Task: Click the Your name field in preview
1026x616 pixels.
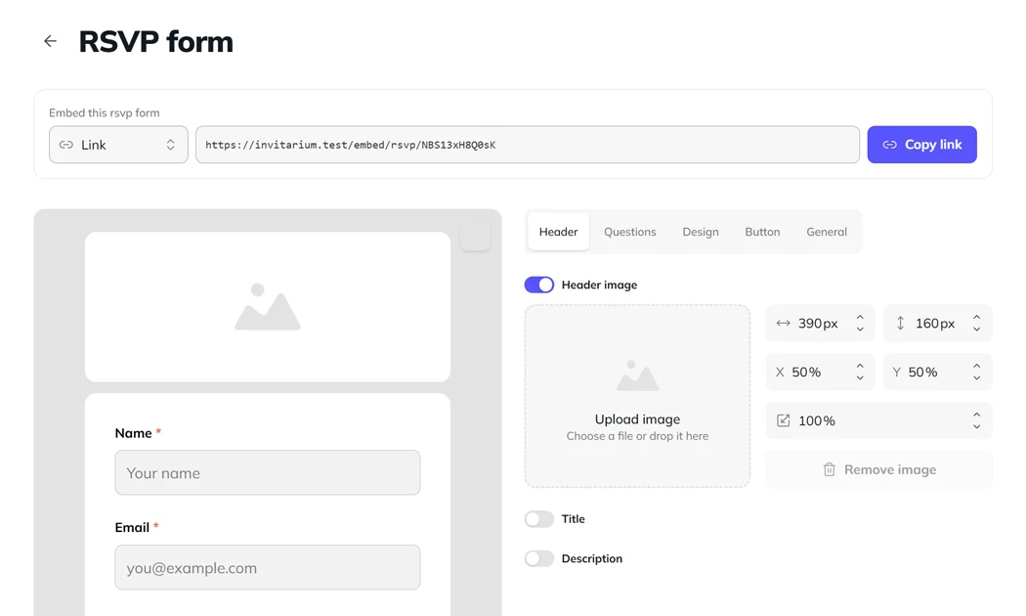Action: click(268, 472)
